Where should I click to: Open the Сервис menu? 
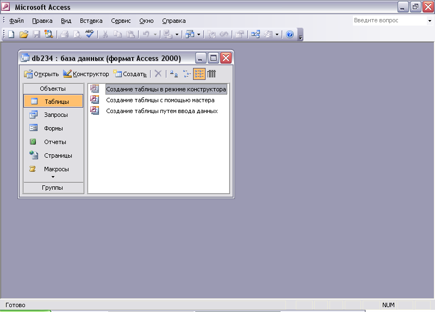click(x=121, y=21)
